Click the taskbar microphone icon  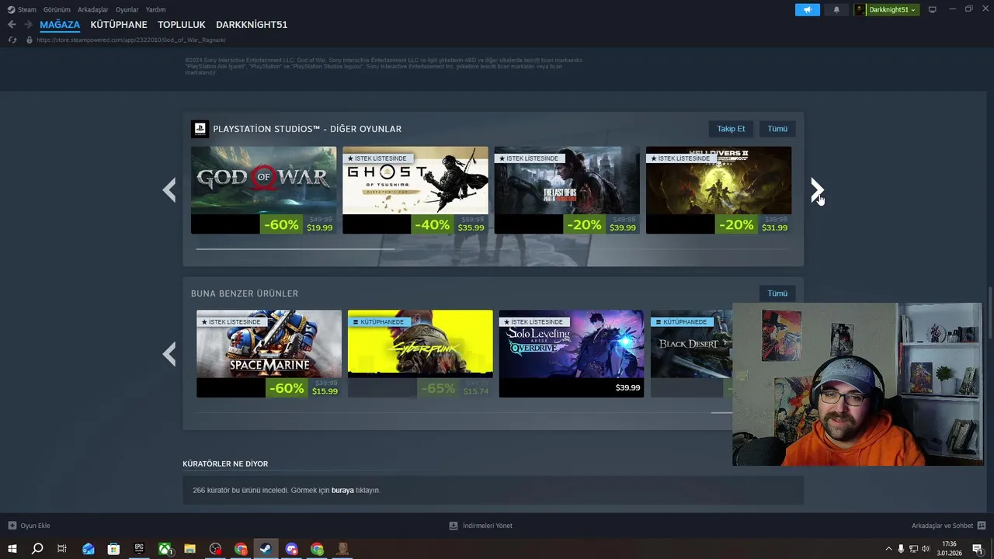(901, 549)
